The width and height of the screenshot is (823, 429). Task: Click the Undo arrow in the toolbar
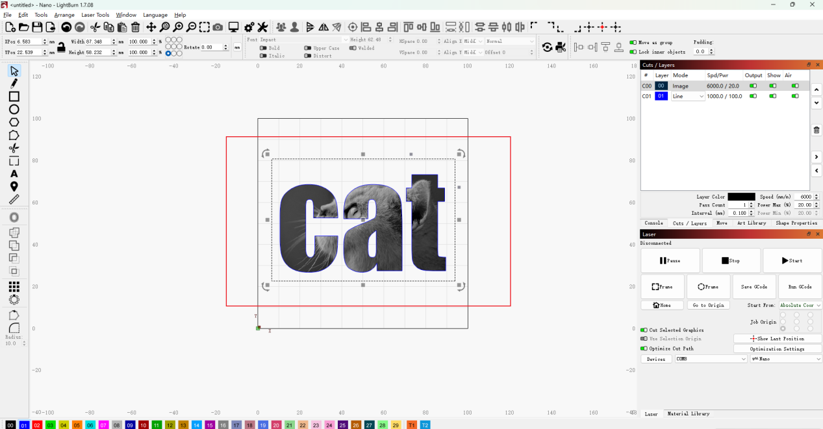66,27
